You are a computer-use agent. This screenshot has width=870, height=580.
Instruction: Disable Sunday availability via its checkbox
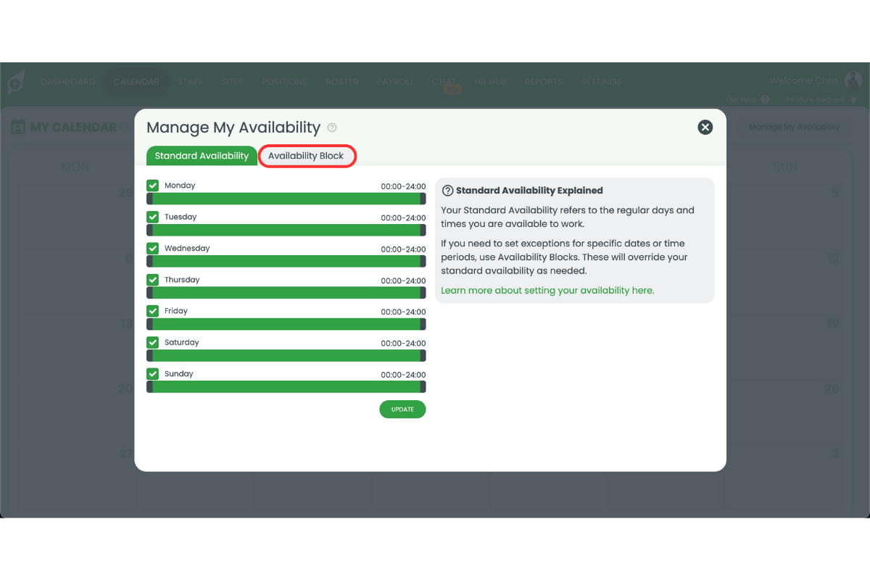pyautogui.click(x=152, y=373)
